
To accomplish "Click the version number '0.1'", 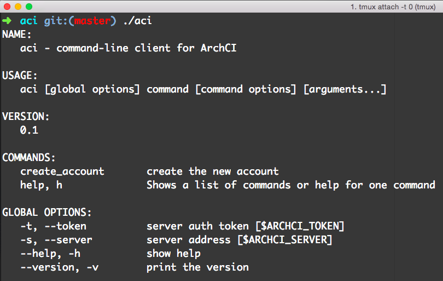I will [29, 130].
